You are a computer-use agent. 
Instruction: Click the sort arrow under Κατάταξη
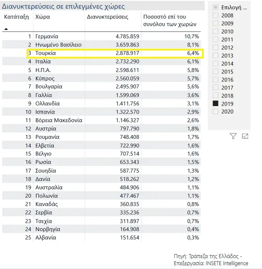click(x=6, y=29)
